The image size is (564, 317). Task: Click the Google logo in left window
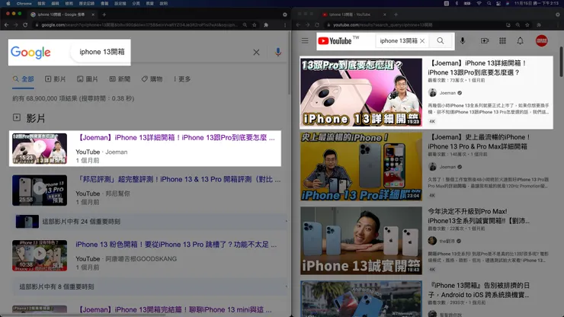tap(30, 52)
